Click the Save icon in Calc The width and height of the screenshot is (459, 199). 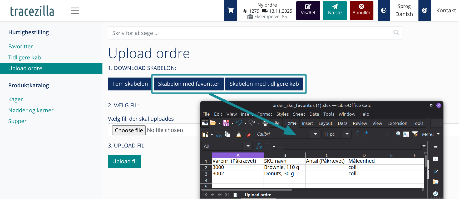[226, 123]
